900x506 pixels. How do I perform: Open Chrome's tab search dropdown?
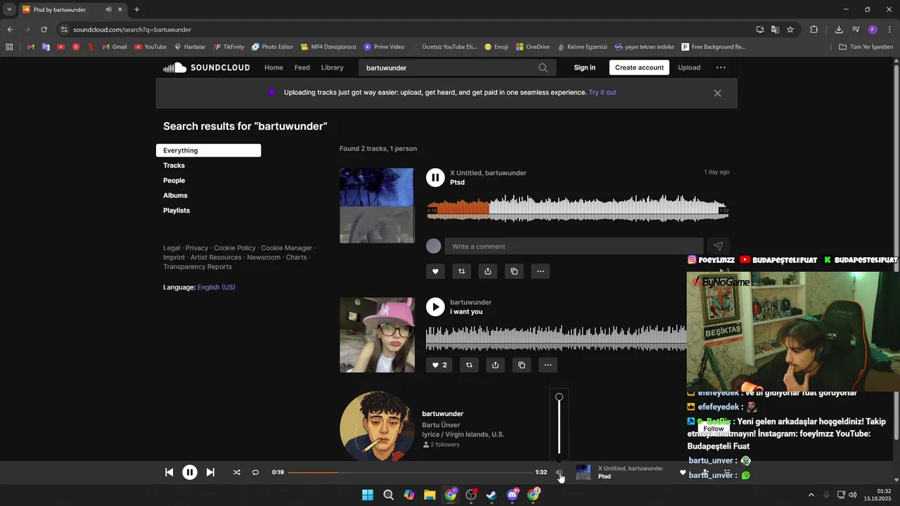click(9, 9)
